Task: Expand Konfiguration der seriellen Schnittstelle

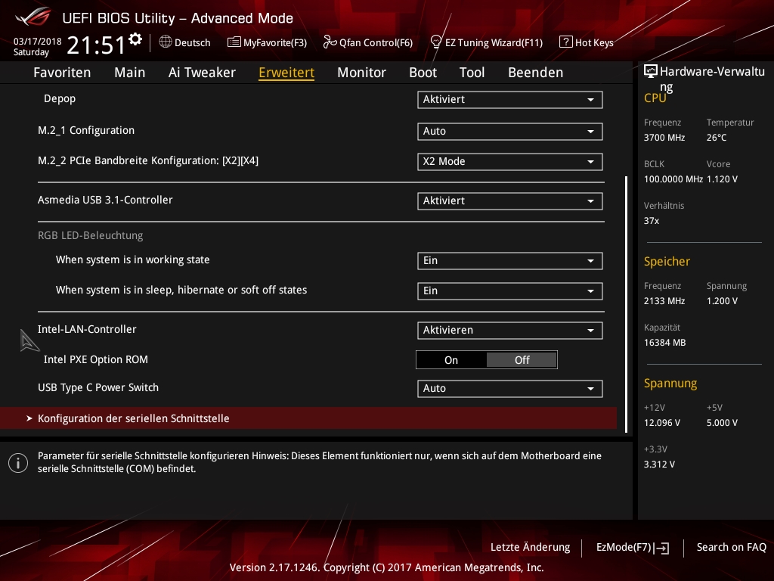Action: click(x=308, y=418)
